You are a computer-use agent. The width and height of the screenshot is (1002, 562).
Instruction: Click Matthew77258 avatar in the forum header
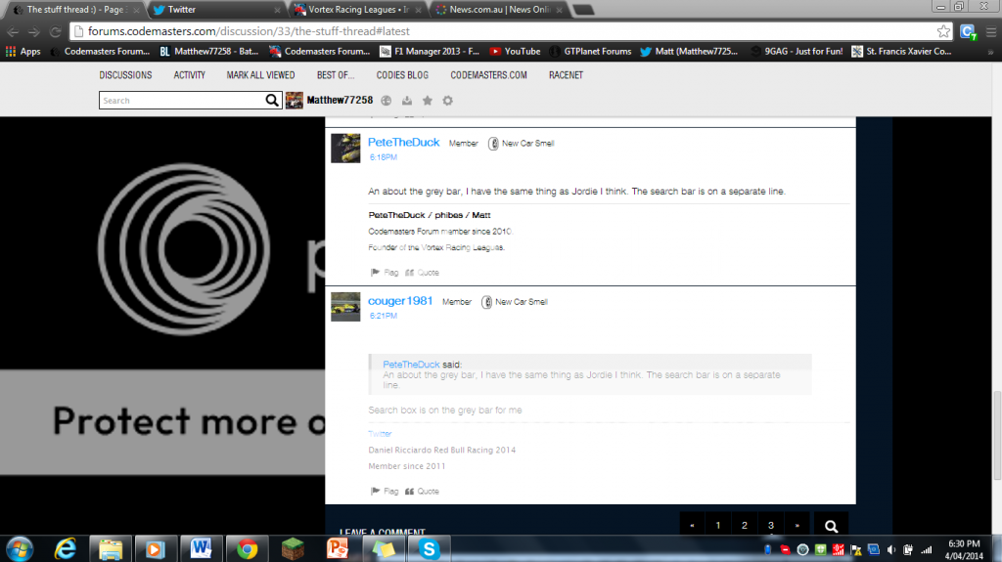(x=294, y=101)
